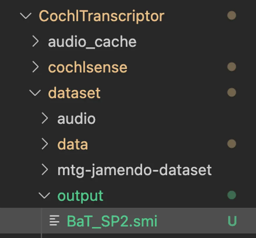Select the cochlsense folder name
This screenshot has height=238, width=256.
click(x=88, y=67)
